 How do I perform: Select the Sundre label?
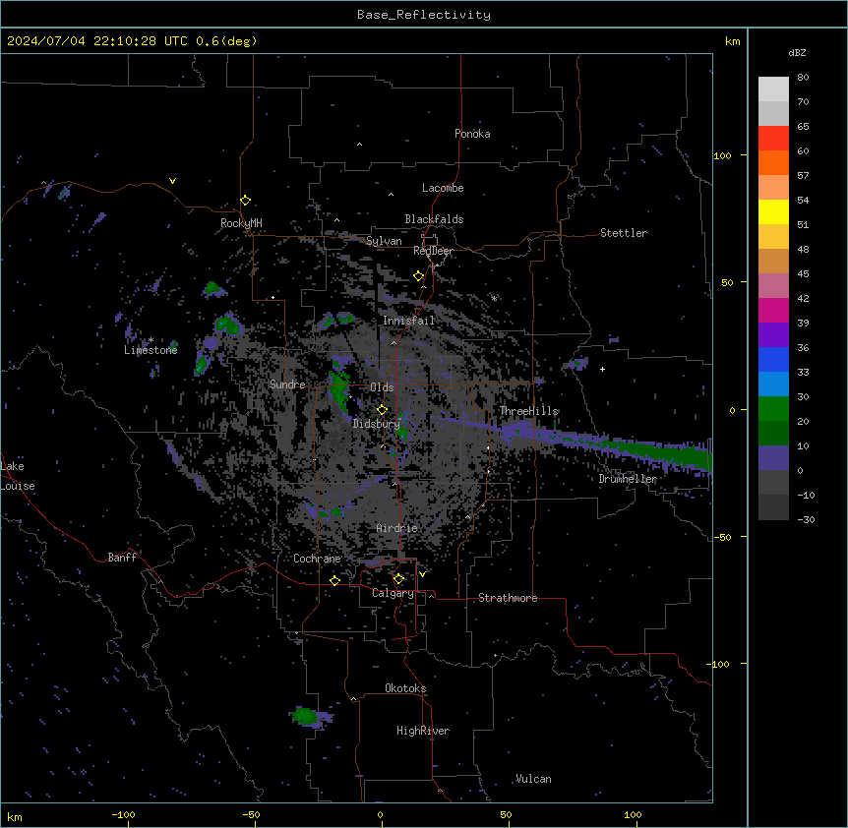287,384
